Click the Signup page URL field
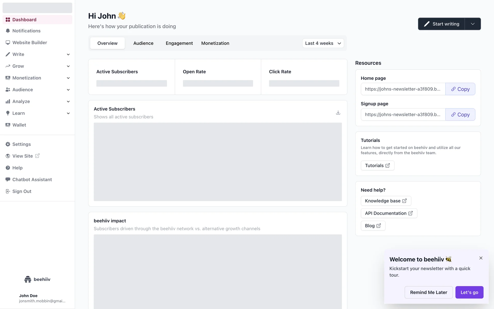Image resolution: width=494 pixels, height=309 pixels. (x=403, y=115)
